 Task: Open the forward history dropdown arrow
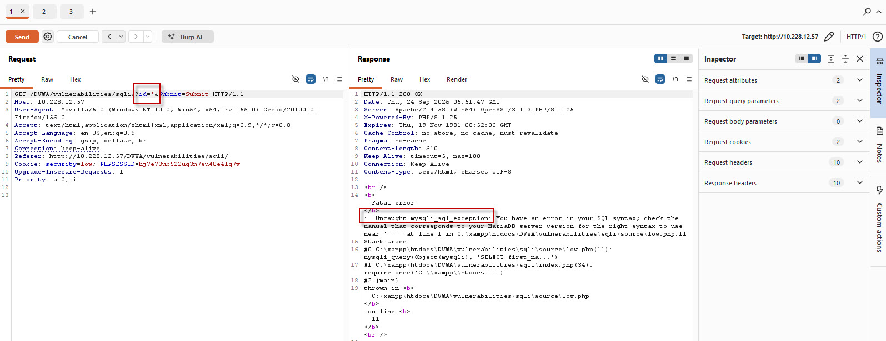[148, 37]
